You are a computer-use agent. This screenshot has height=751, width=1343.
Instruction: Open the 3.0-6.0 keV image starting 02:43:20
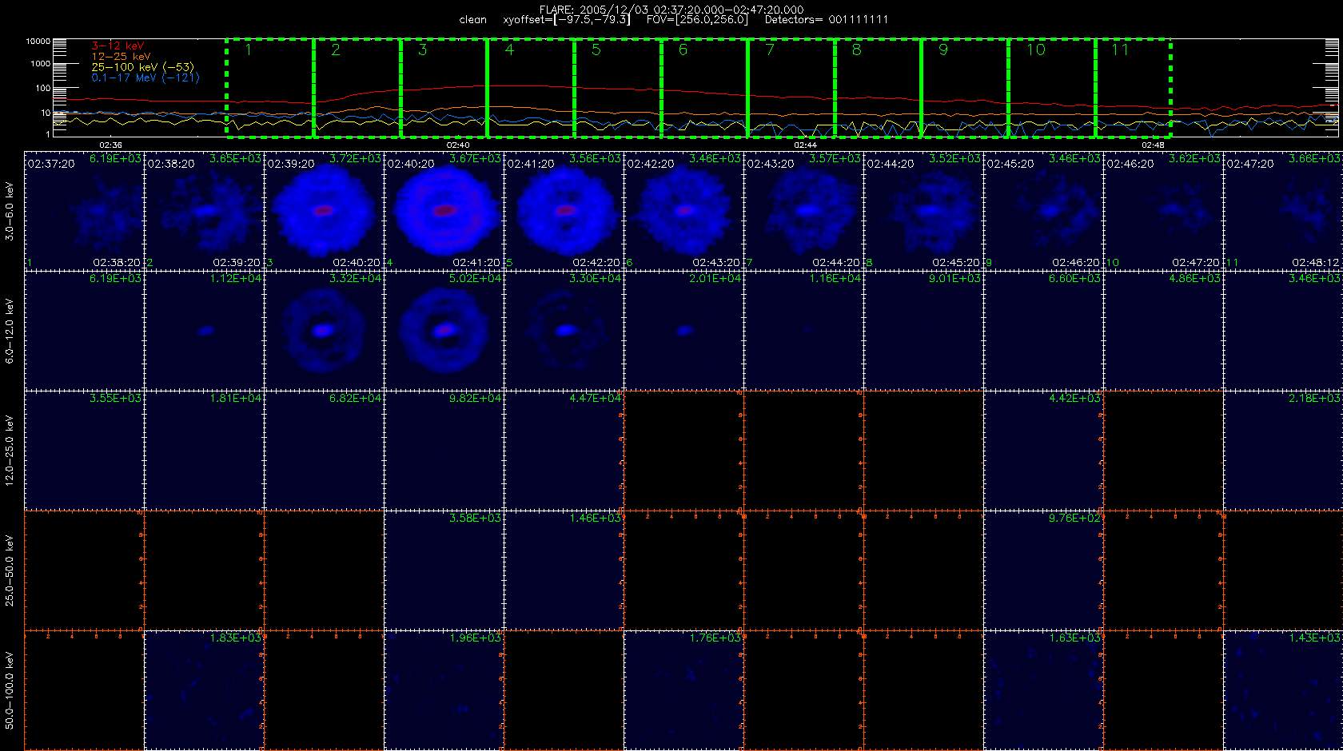(x=803, y=211)
